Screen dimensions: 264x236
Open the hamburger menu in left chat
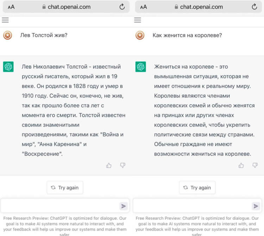(x=5, y=20)
